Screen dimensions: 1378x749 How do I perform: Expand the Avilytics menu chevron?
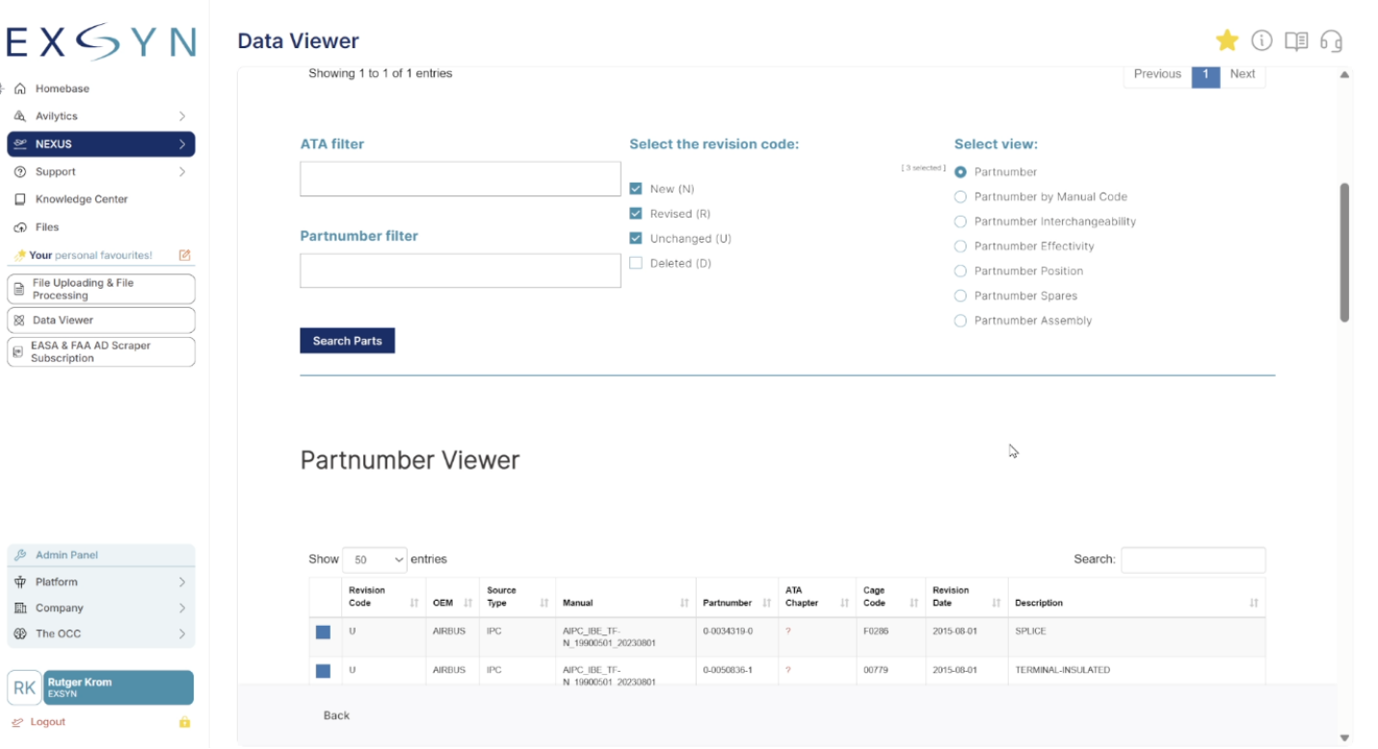(182, 116)
